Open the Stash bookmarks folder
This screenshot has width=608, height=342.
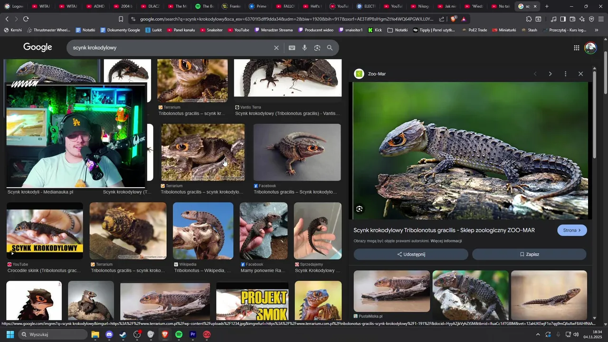tap(529, 30)
